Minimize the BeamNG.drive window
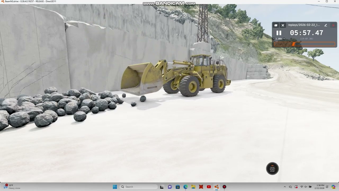 tap(319, 1)
